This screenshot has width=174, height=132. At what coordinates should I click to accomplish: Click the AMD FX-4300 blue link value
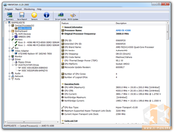pyautogui.click(x=123, y=30)
